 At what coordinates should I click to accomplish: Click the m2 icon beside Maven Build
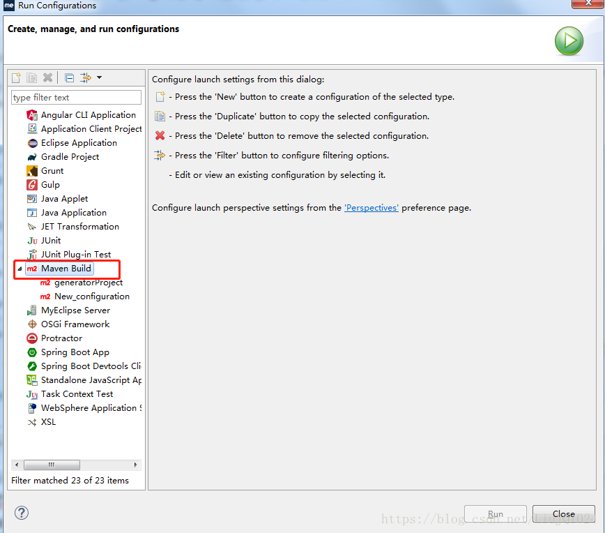(32, 269)
